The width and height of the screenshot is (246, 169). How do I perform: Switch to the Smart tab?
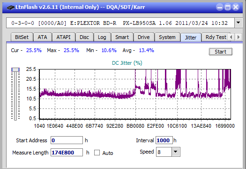pyautogui.click(x=122, y=37)
